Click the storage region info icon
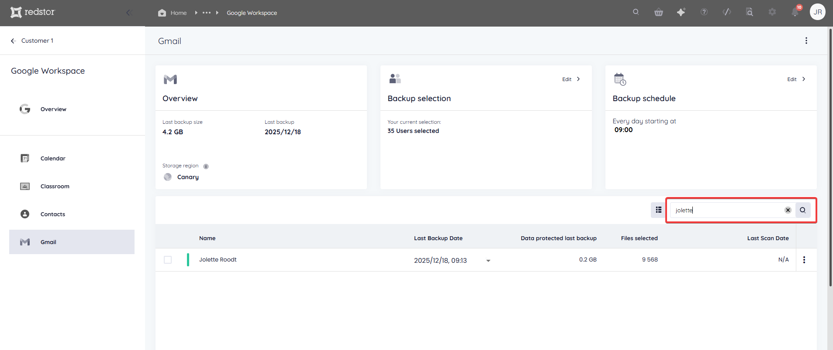 (206, 166)
